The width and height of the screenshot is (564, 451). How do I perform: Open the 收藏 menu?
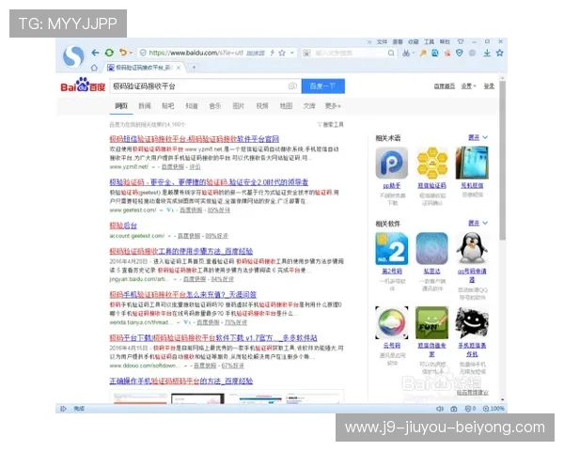[x=414, y=41]
